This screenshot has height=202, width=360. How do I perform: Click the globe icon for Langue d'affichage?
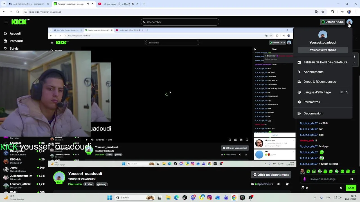pyautogui.click(x=299, y=92)
